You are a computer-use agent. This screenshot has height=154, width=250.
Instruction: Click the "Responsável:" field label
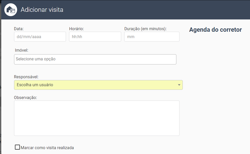[26, 77]
